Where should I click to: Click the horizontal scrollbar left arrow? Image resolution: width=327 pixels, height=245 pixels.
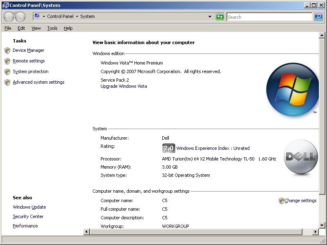[87, 232]
